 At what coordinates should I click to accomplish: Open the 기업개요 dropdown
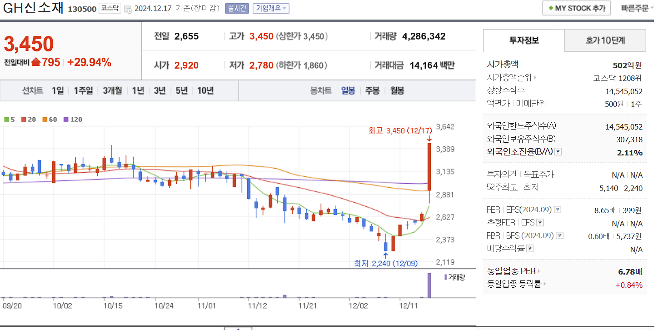point(270,8)
